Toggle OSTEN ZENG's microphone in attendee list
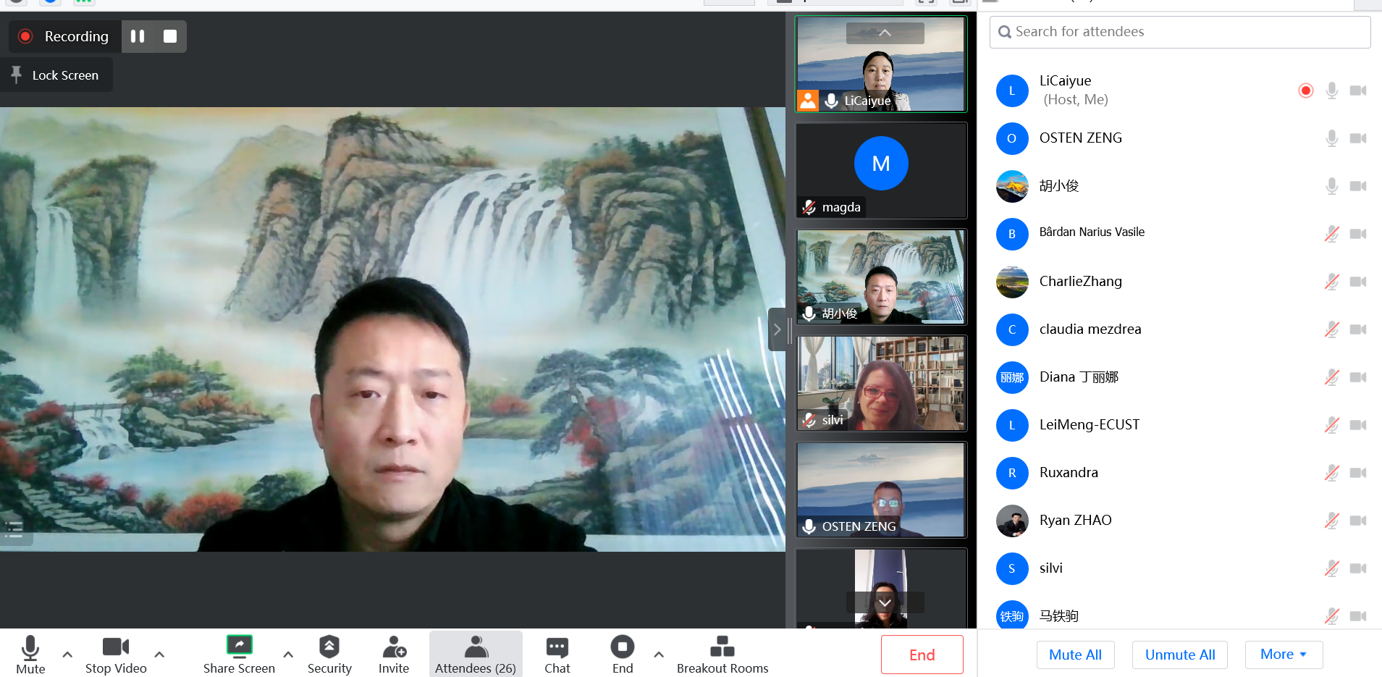This screenshot has height=677, width=1382. [1331, 138]
